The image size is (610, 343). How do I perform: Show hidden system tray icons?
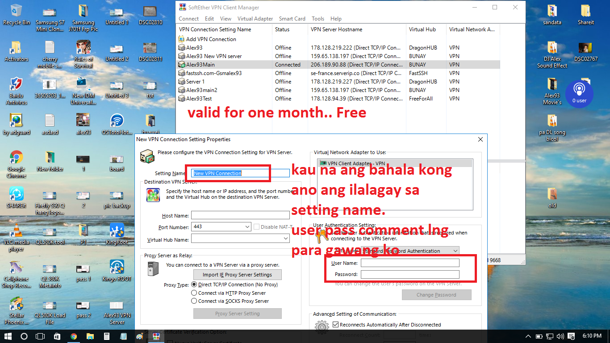(528, 336)
